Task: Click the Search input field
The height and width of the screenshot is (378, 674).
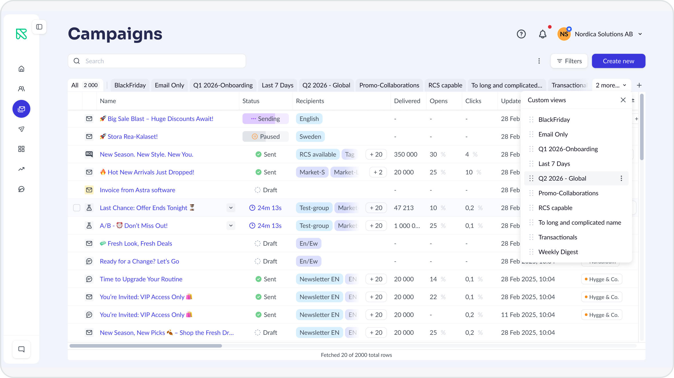Action: (157, 61)
